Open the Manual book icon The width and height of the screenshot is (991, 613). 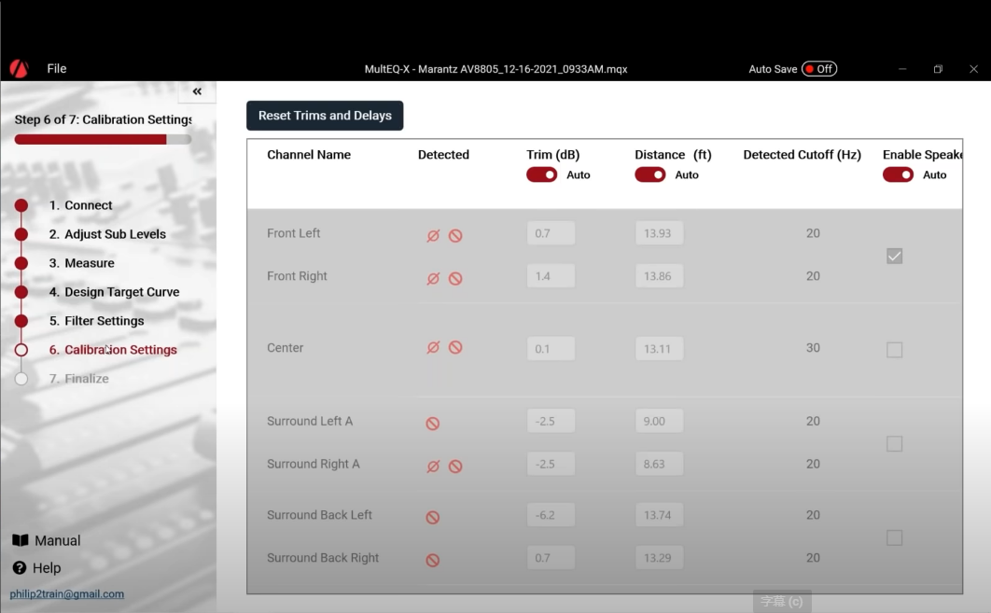point(20,540)
